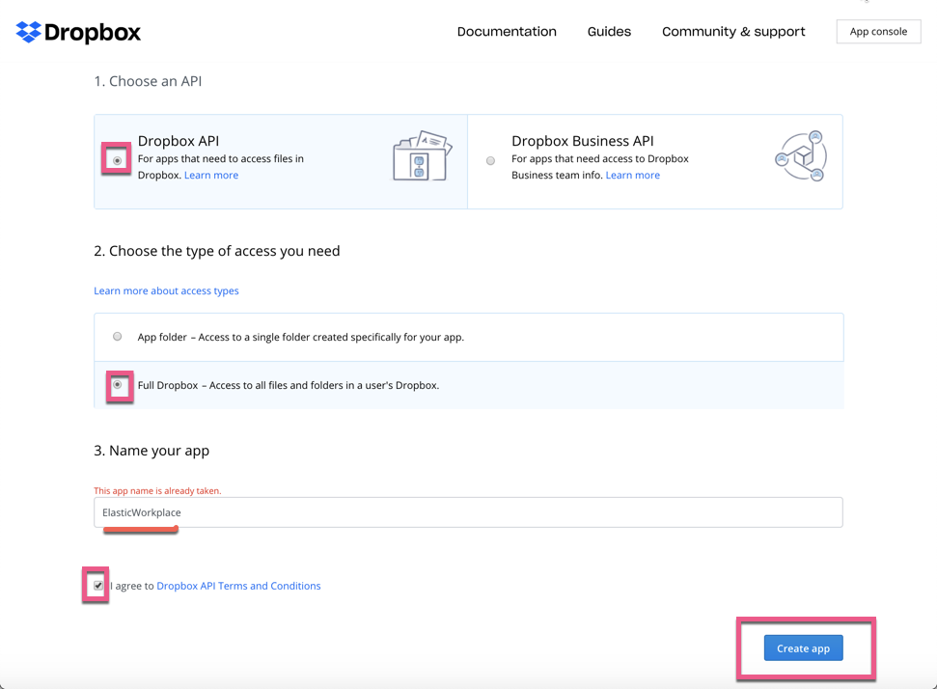Choose the Full Dropbox access option
Image resolution: width=937 pixels, height=689 pixels.
118,385
